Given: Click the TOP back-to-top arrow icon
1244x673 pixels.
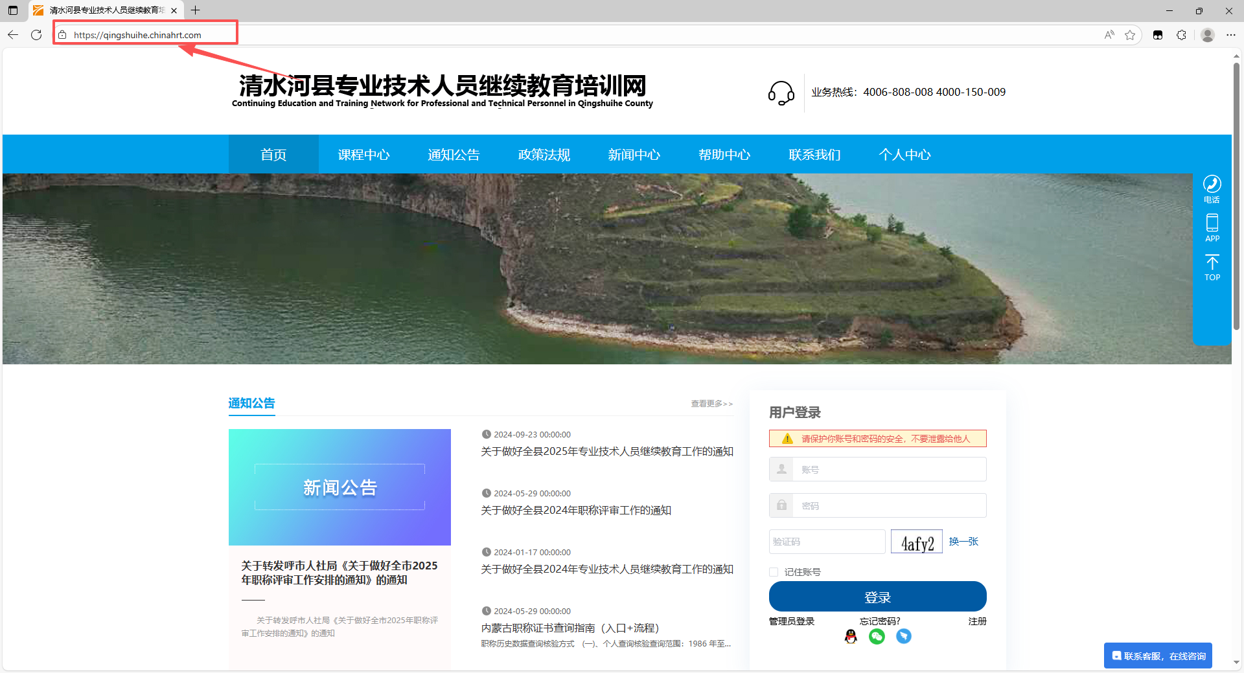Looking at the screenshot, I should pos(1212,267).
